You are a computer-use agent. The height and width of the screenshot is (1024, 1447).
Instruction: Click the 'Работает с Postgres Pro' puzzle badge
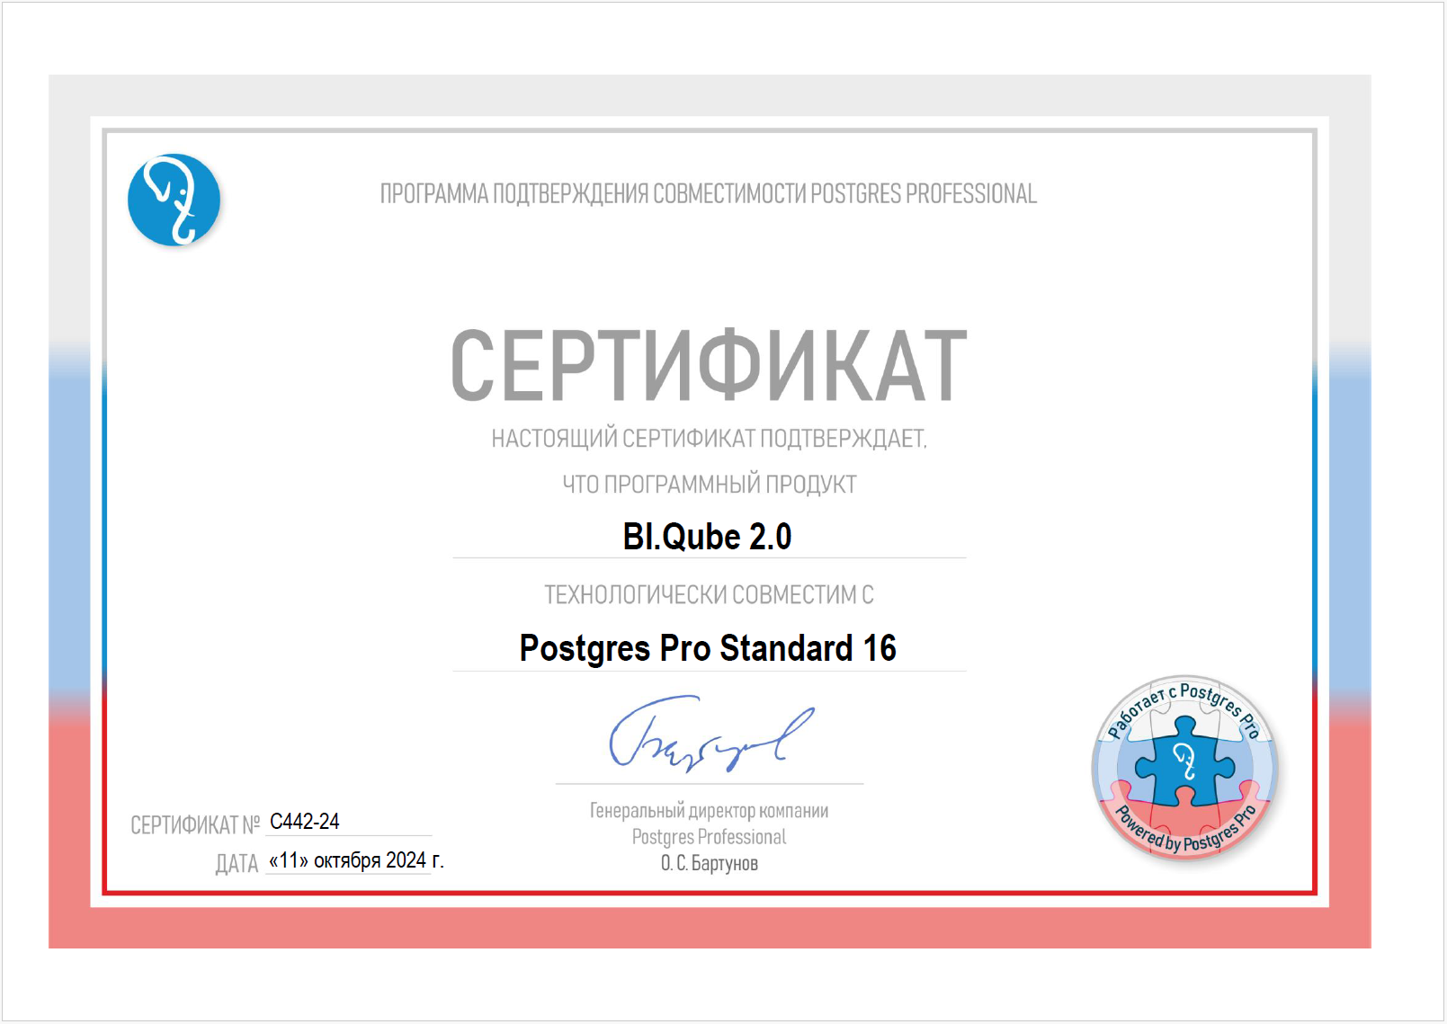pyautogui.click(x=1184, y=768)
